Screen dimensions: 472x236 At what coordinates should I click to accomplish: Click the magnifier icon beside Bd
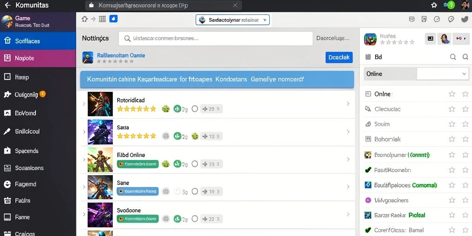click(x=453, y=57)
